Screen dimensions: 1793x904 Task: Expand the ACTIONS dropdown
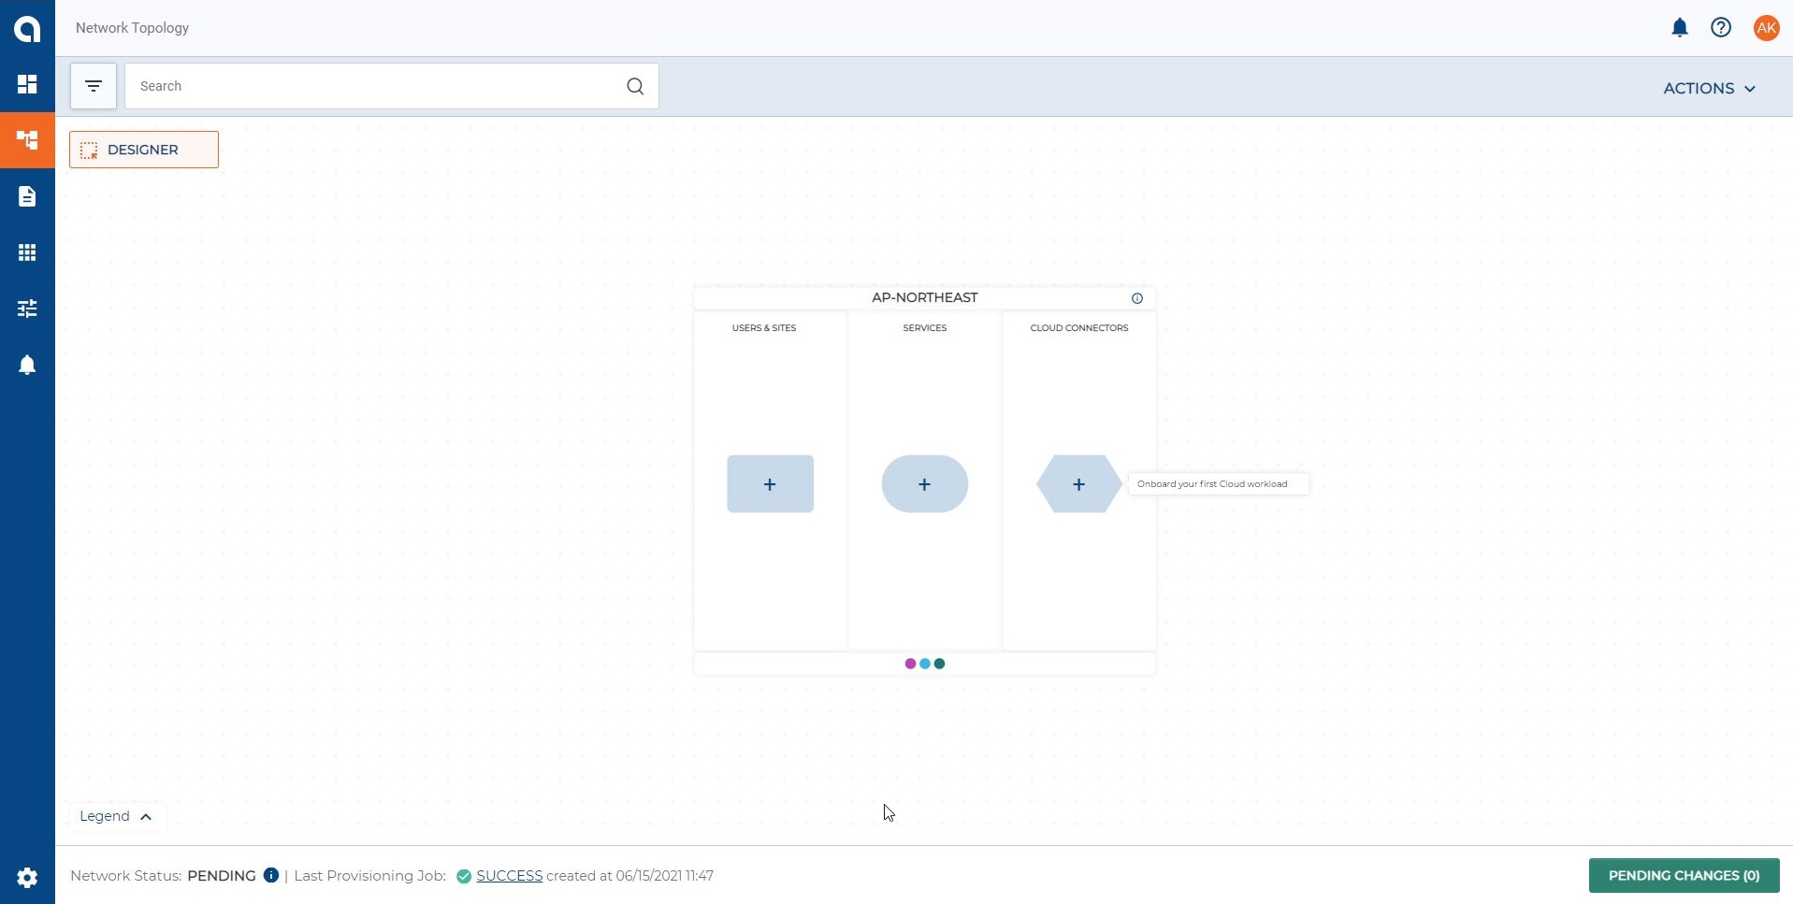1709,88
